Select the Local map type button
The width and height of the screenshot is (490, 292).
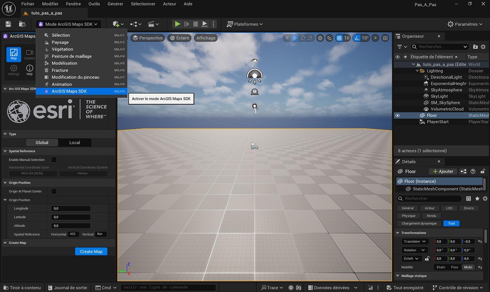tap(75, 143)
